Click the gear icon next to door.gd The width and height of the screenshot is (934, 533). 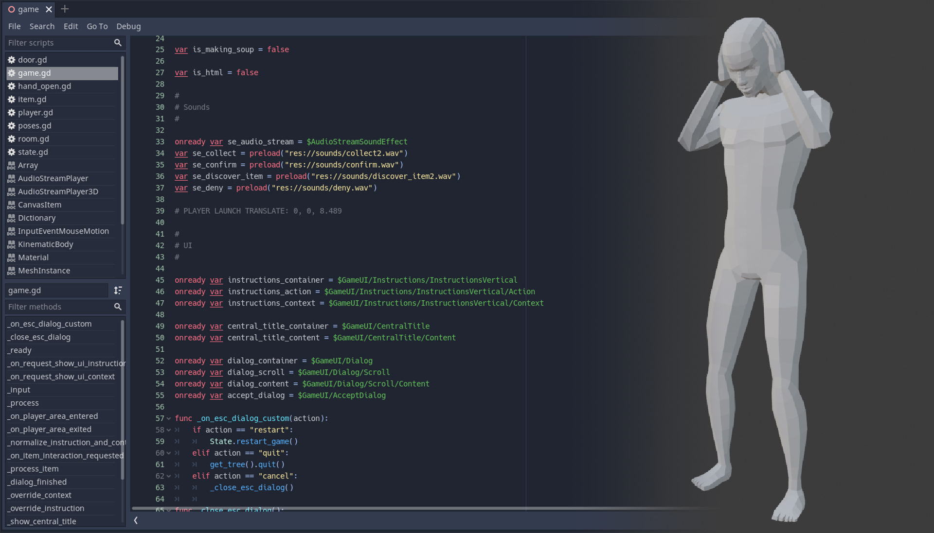pyautogui.click(x=12, y=60)
